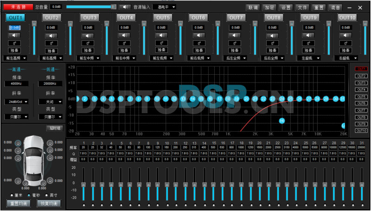Mute the master volume speaker icon
The width and height of the screenshot is (371, 211).
click(x=124, y=7)
